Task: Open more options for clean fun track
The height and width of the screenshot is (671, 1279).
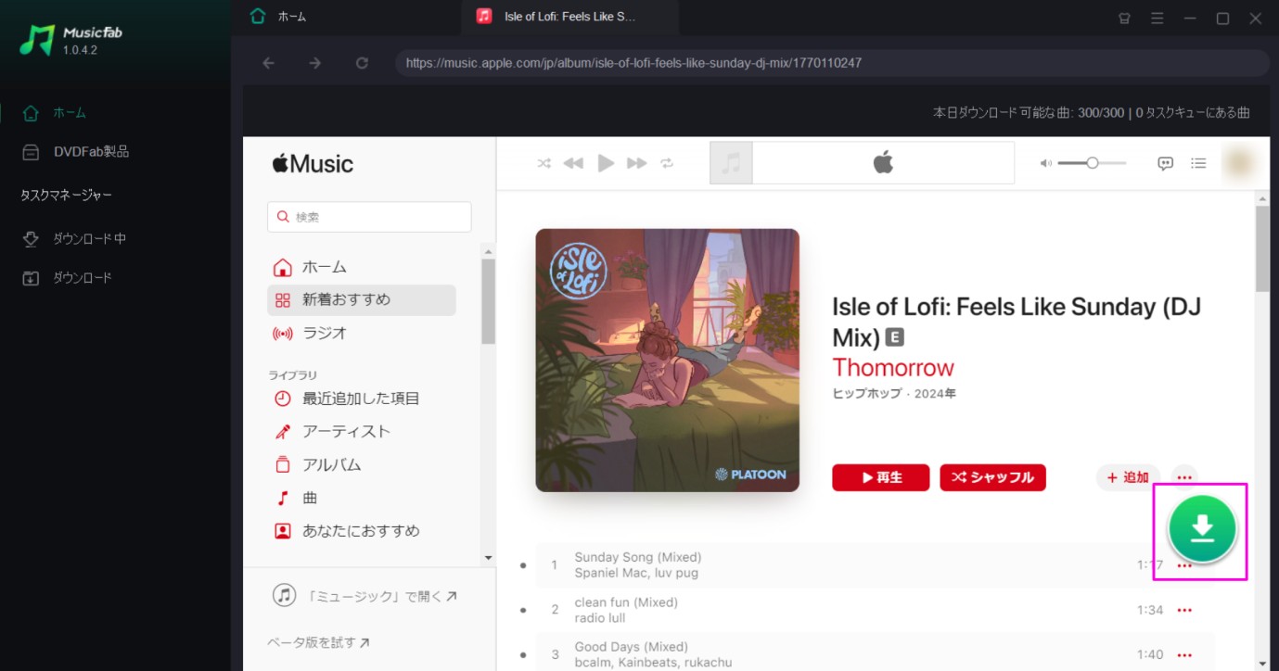Action: pos(1184,610)
